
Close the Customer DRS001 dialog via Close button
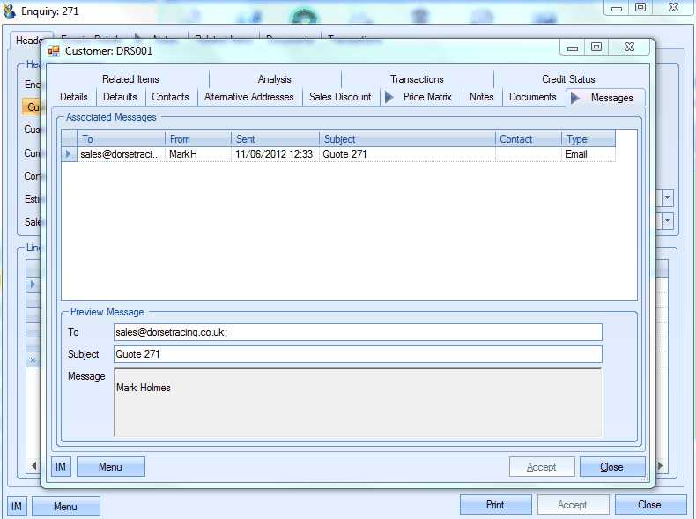611,467
